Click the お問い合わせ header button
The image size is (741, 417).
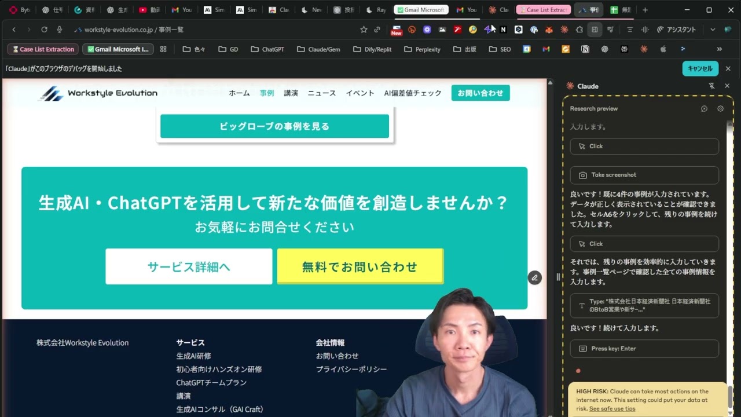click(480, 93)
